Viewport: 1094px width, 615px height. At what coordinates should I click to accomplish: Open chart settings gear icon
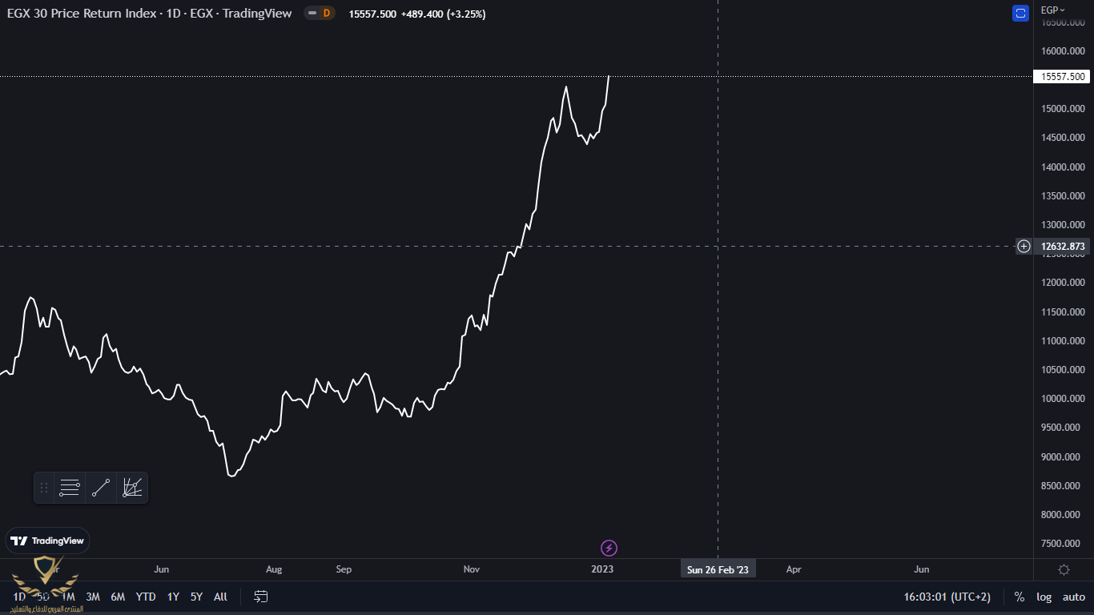pyautogui.click(x=1064, y=569)
